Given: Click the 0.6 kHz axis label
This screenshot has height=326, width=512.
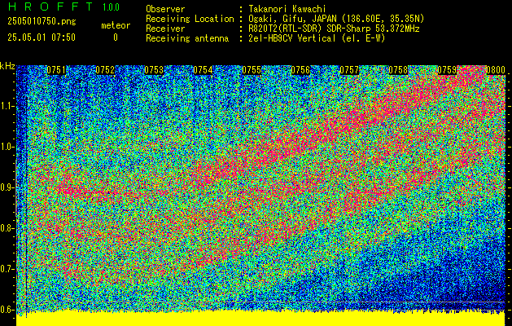Looking at the screenshot, I should tap(6, 310).
